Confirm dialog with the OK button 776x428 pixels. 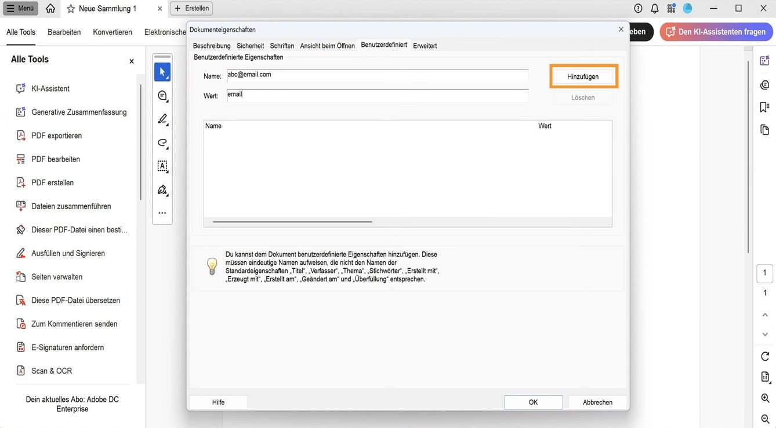[x=533, y=403]
